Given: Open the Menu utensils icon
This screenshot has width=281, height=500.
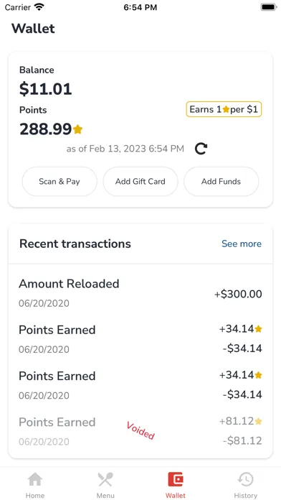Looking at the screenshot, I should [x=105, y=480].
